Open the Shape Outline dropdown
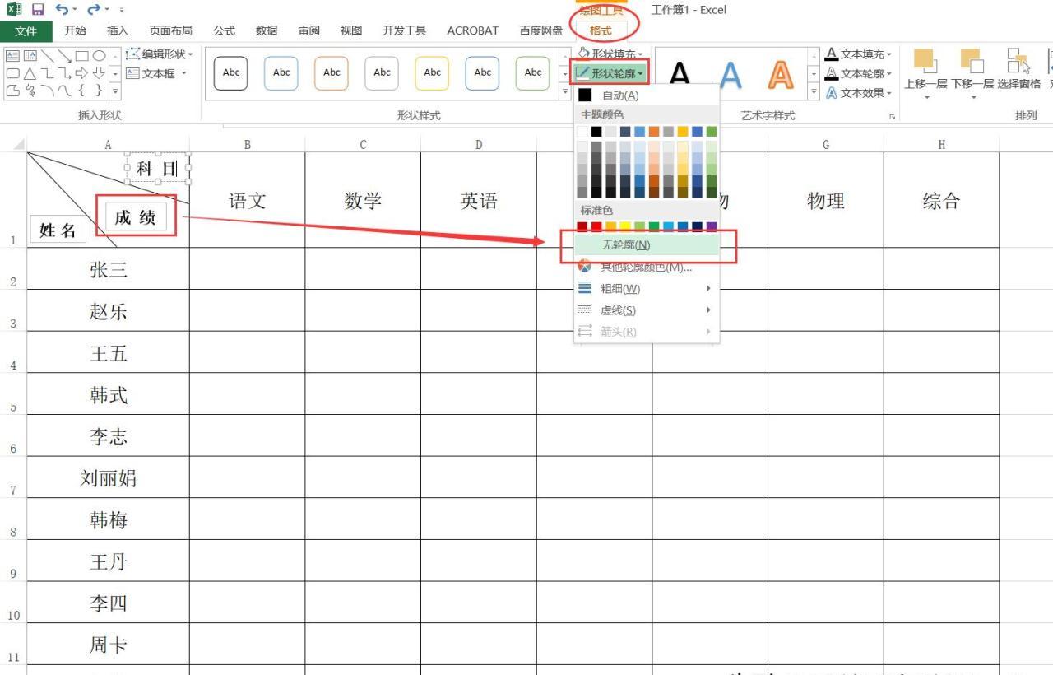The image size is (1053, 675). [x=610, y=73]
